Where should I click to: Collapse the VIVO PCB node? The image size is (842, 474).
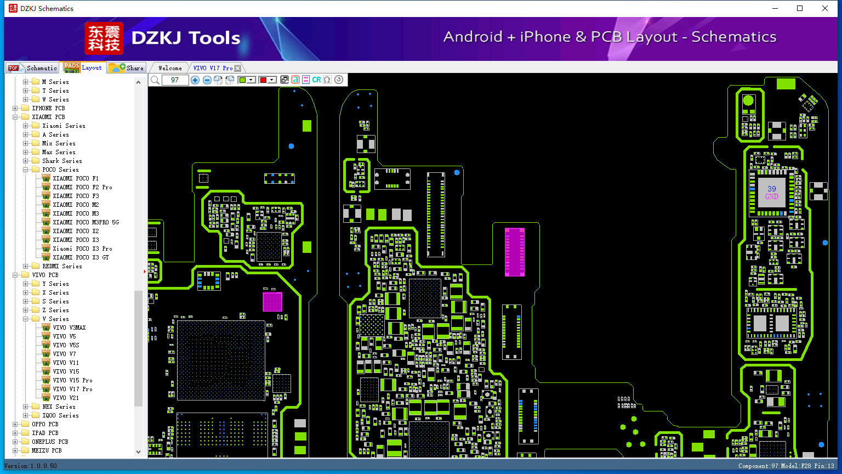[15, 275]
